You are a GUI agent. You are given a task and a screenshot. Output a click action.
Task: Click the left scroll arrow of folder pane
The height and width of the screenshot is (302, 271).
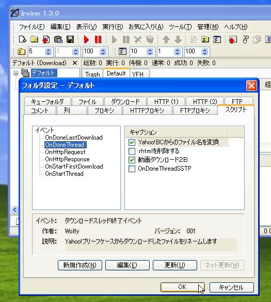15,210
